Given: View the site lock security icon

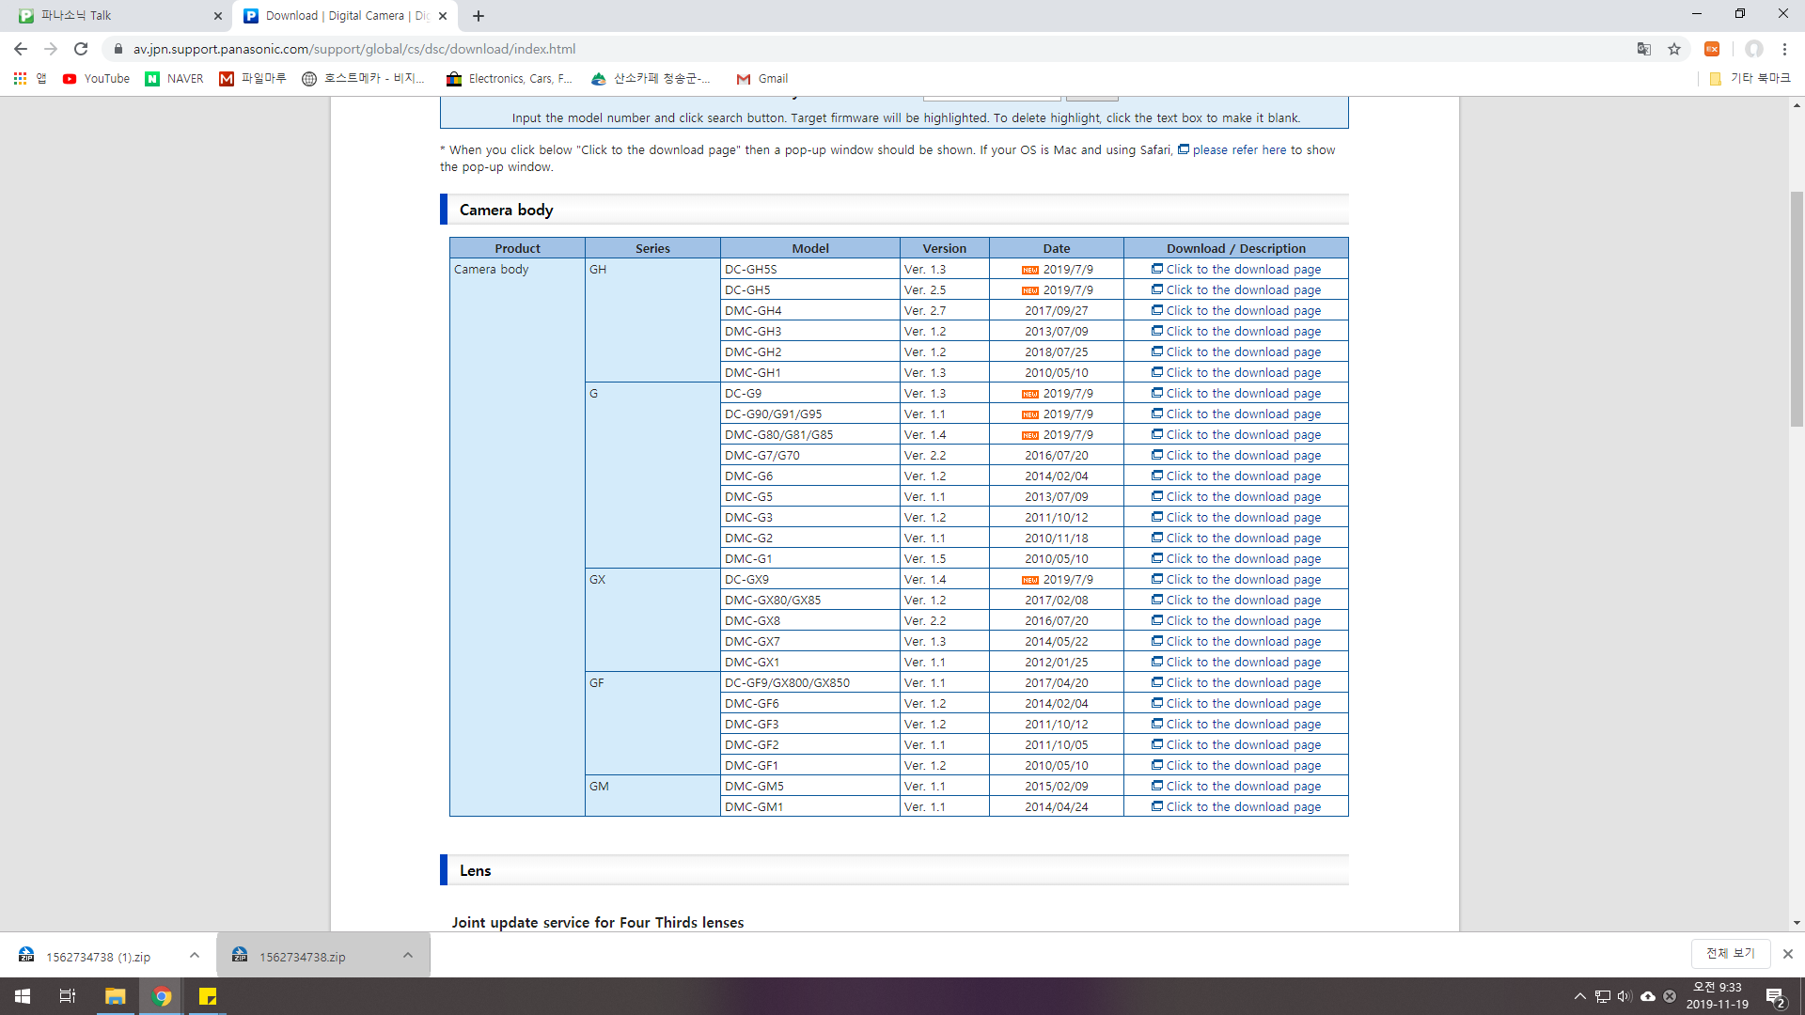Looking at the screenshot, I should tap(118, 49).
